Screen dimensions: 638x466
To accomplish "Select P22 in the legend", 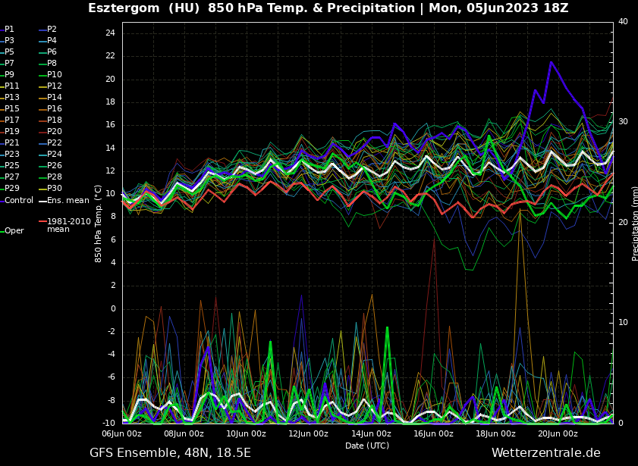I will (x=55, y=143).
